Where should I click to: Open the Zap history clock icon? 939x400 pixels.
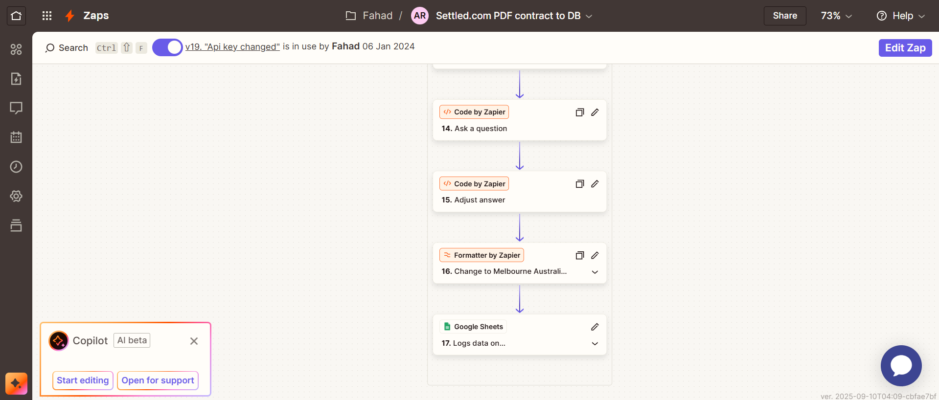(x=16, y=167)
